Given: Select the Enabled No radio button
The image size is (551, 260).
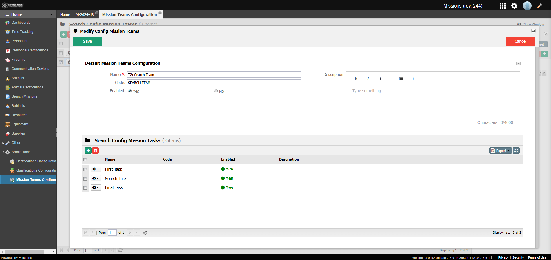Looking at the screenshot, I should tap(216, 91).
